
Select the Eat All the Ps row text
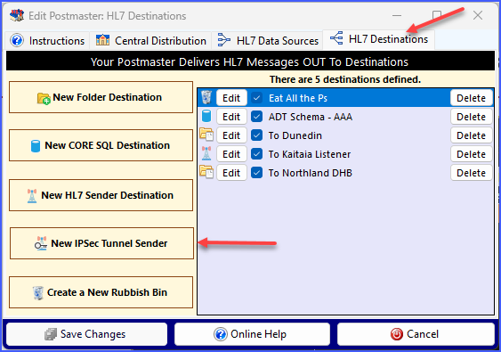click(x=298, y=98)
